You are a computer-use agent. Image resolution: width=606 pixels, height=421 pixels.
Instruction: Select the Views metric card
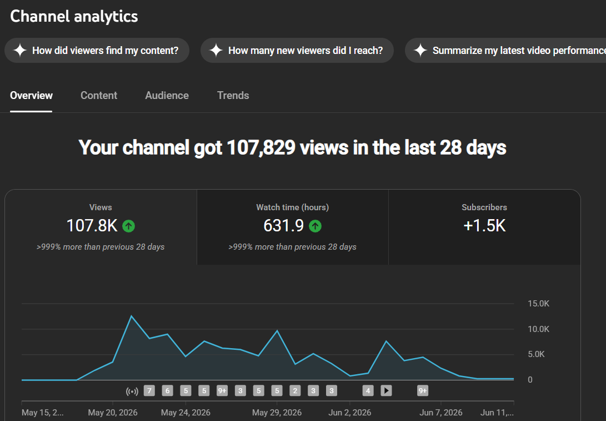101,227
